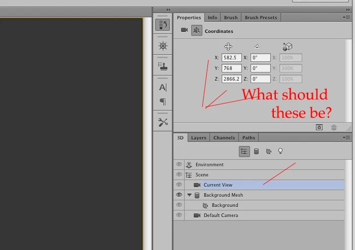Image resolution: width=355 pixels, height=250 pixels.
Task: Click the Background material icon
Action: (205, 205)
